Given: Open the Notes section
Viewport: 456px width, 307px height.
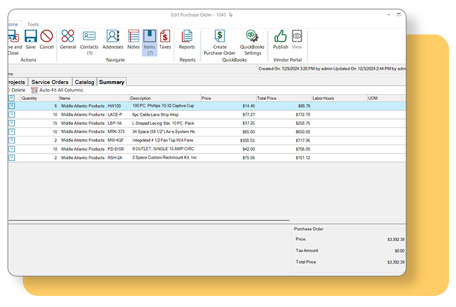Looking at the screenshot, I should pyautogui.click(x=133, y=40).
